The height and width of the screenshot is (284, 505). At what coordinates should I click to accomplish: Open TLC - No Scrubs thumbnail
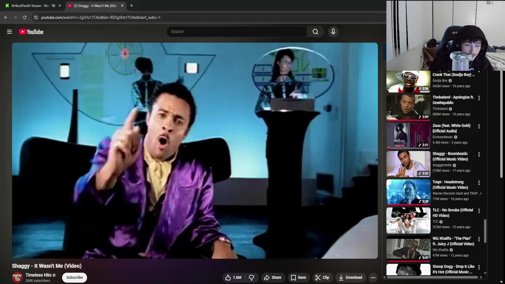pos(408,220)
